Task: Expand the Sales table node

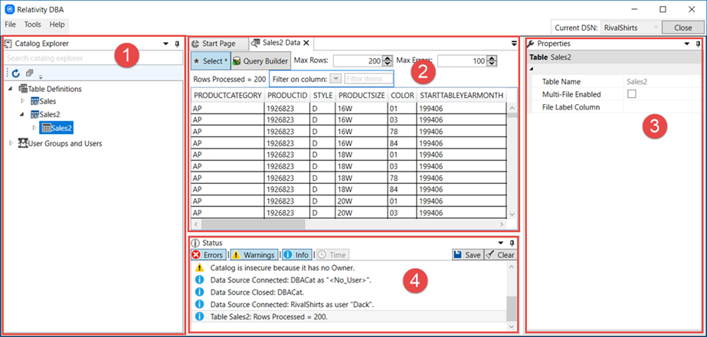Action: [23, 101]
